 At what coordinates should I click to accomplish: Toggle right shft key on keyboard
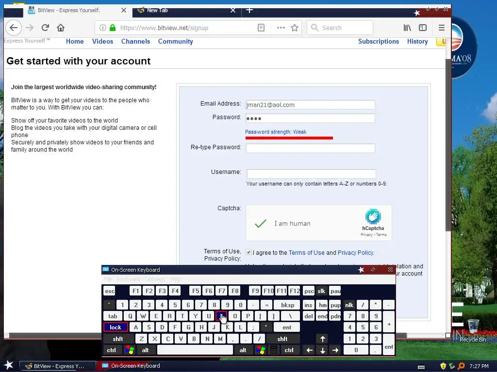coord(282,339)
